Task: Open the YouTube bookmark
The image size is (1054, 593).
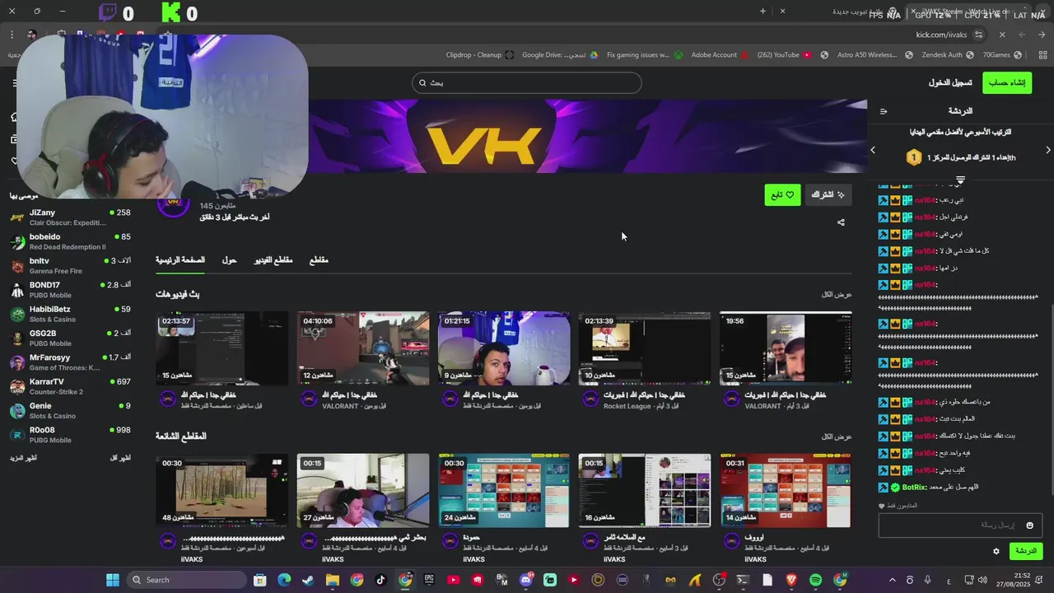Action: click(784, 55)
